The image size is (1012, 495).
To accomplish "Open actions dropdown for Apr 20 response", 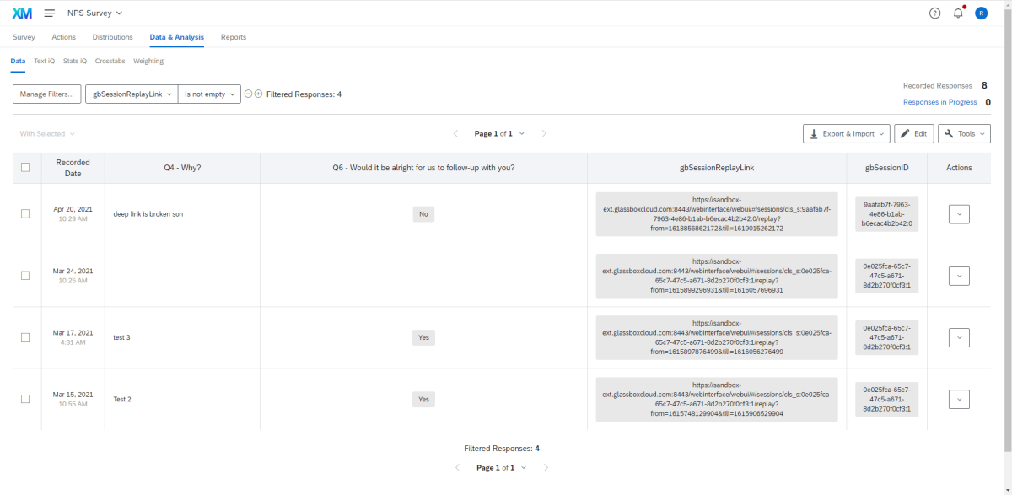I will click(959, 214).
